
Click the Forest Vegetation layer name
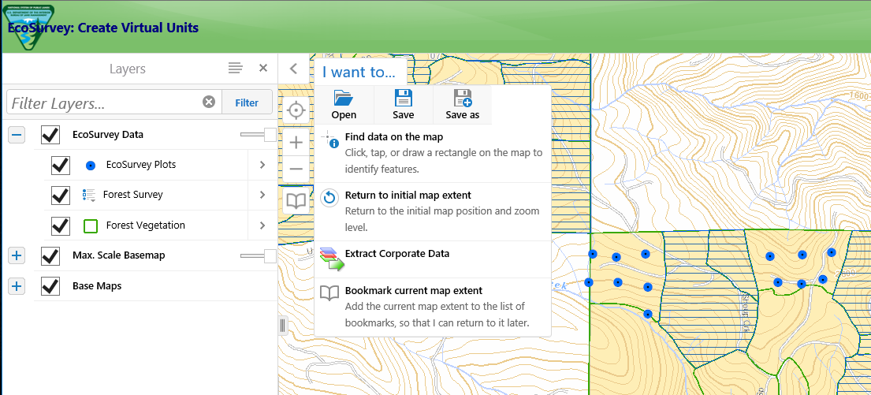[x=146, y=225]
